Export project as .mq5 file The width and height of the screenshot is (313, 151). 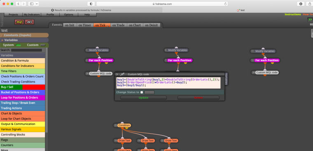(19, 22)
